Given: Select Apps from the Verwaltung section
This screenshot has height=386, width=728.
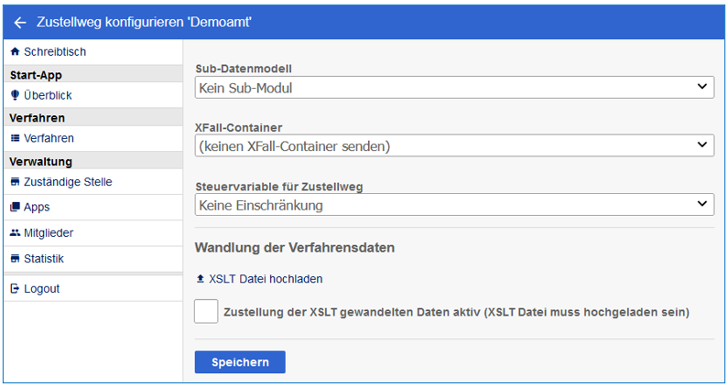Looking at the screenshot, I should pyautogui.click(x=37, y=208).
